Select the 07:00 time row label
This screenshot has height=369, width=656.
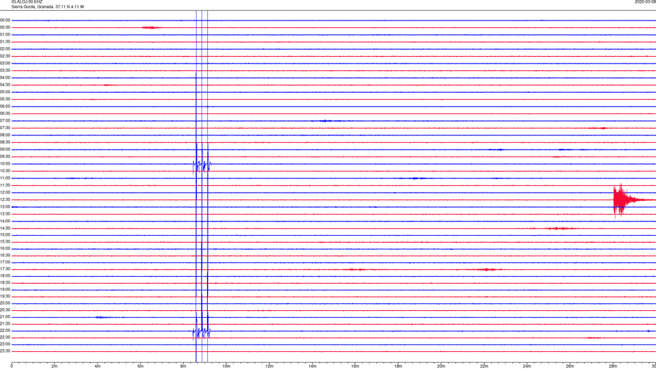coord(5,120)
